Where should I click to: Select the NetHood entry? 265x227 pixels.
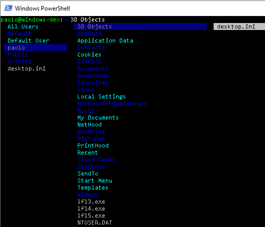(x=89, y=124)
